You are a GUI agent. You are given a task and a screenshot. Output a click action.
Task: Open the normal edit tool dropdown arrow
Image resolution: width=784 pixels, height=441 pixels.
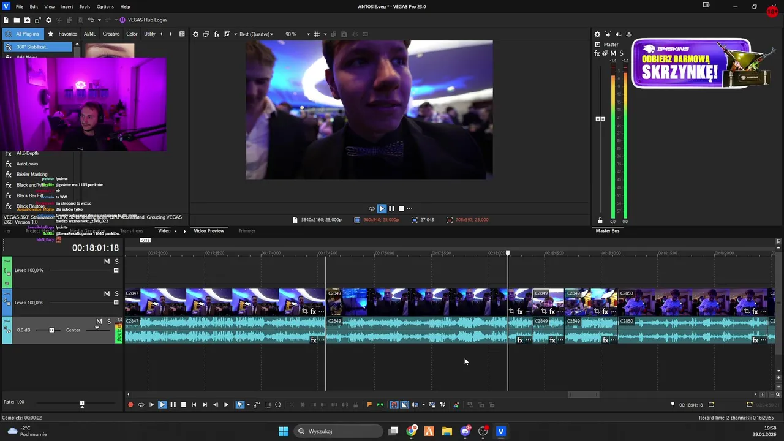248,405
